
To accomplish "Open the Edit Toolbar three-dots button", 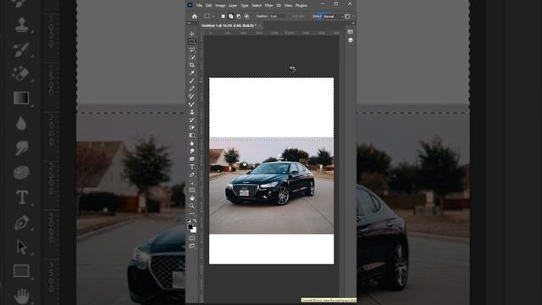I will click(x=192, y=213).
